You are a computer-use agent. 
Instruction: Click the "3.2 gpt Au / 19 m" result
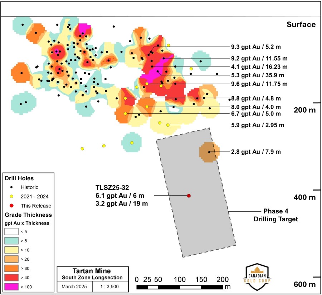122,203
